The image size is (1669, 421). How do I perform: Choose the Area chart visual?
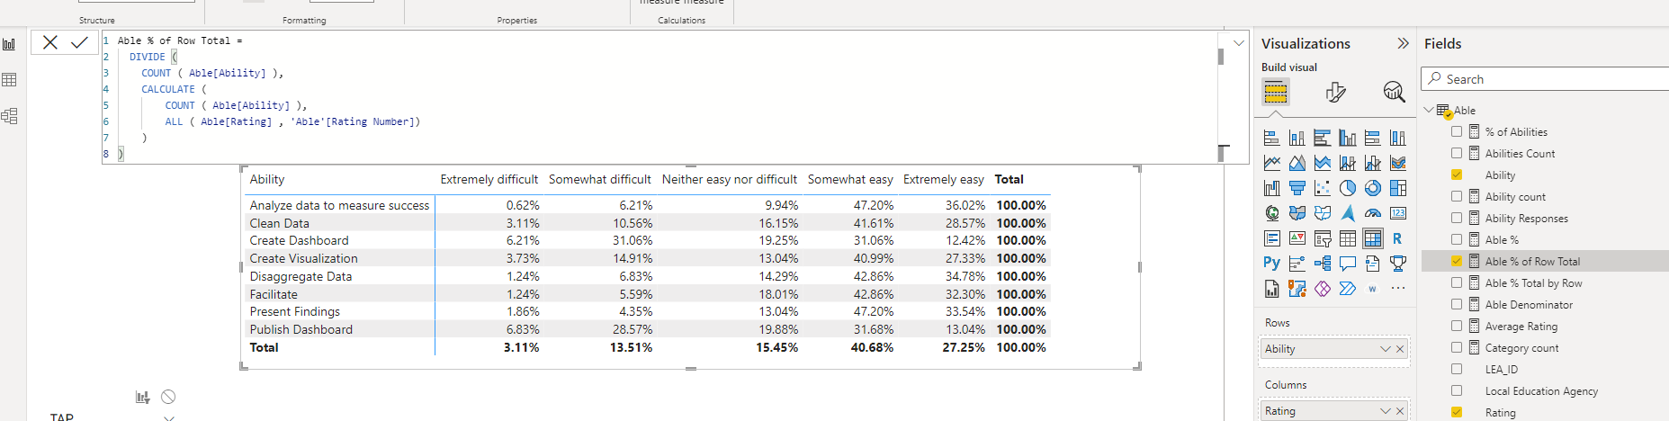click(x=1297, y=163)
